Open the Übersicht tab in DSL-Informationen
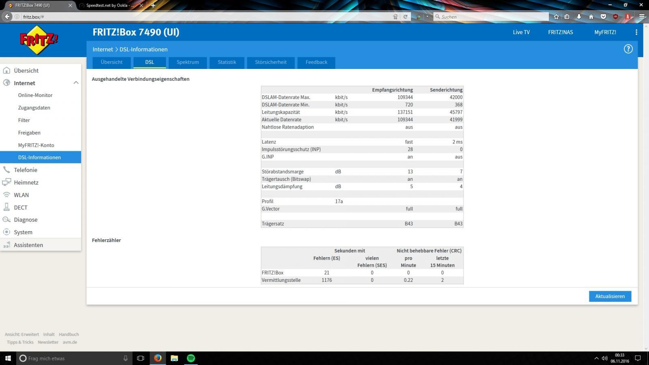The image size is (649, 365). pyautogui.click(x=112, y=62)
